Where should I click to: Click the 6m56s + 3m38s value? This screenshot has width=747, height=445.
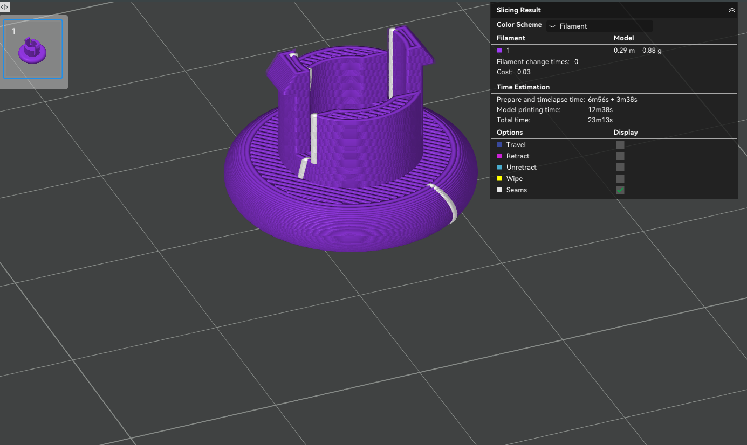613,100
